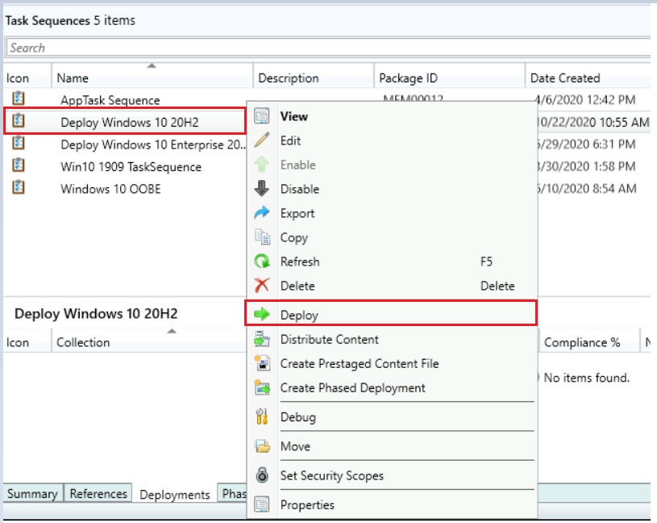Sort by the Compliance % column header

tap(588, 342)
